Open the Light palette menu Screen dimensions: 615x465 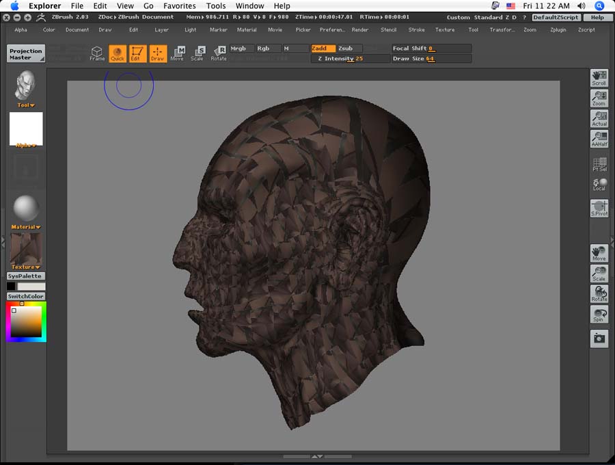(190, 30)
